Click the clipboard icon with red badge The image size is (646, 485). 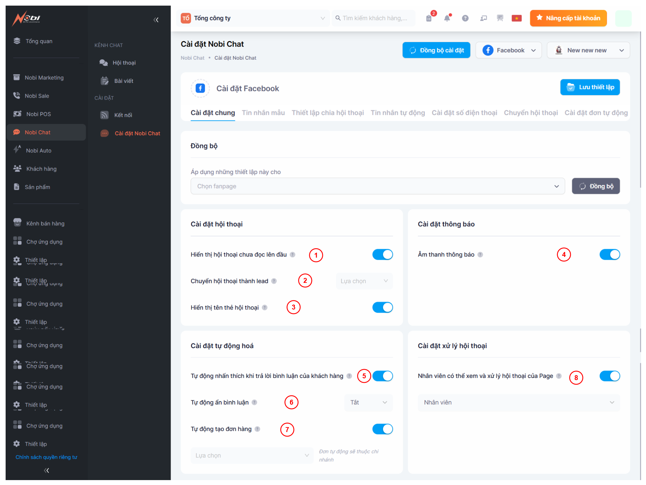429,18
